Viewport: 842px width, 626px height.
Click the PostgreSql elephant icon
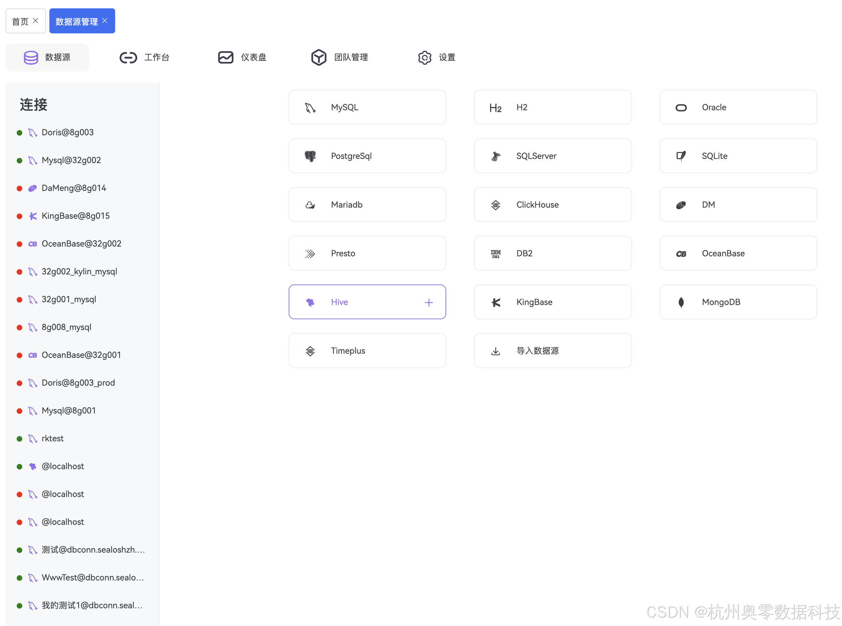[x=310, y=156]
